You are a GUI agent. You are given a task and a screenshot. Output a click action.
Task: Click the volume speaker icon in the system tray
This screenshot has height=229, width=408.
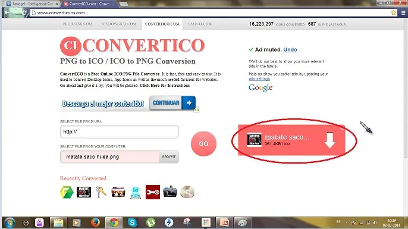[375, 222]
